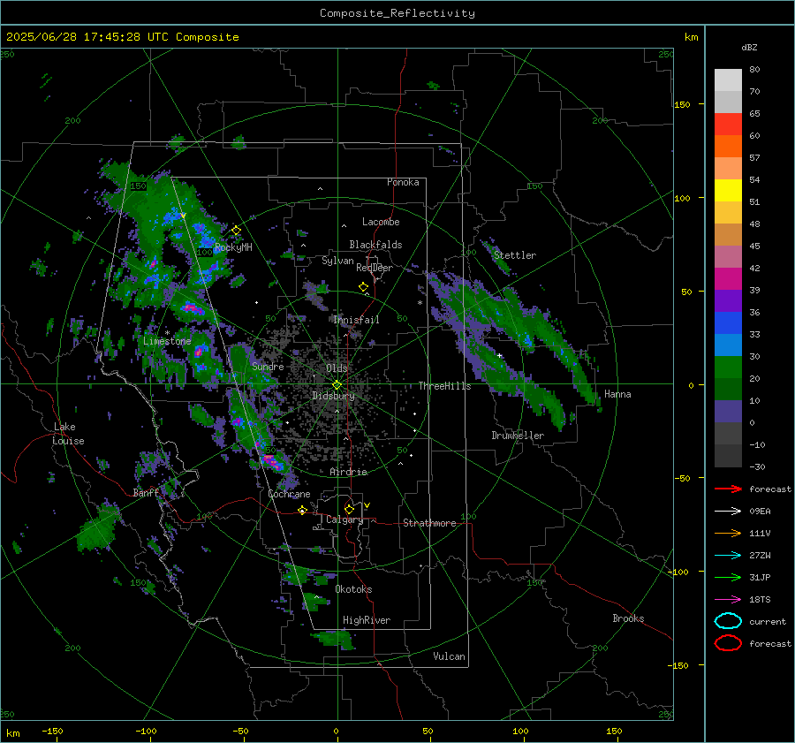
Task: Click the Hanna label on map
Action: point(617,394)
